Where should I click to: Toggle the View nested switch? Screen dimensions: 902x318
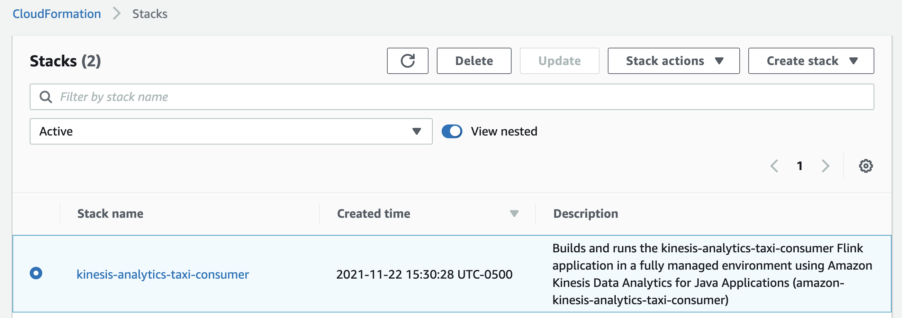pyautogui.click(x=452, y=132)
